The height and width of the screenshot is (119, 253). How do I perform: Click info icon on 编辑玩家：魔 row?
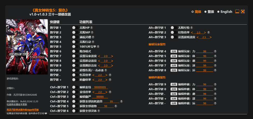point(215,61)
